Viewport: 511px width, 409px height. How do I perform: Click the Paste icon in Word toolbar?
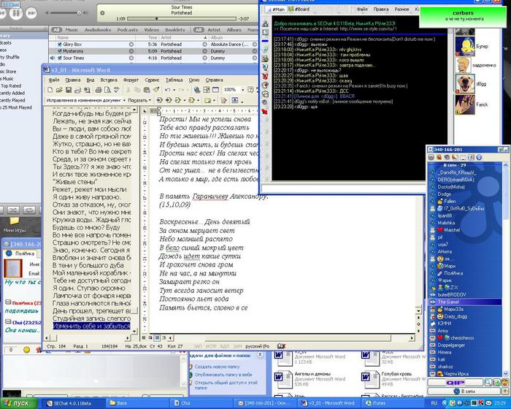point(147,90)
